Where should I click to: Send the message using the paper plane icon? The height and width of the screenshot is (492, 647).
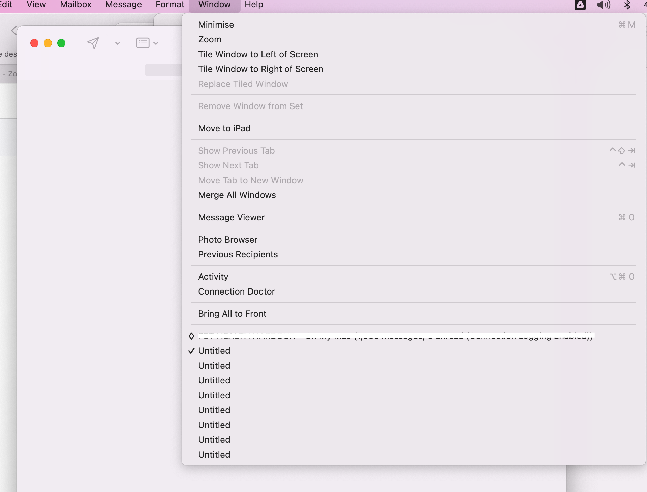pos(93,43)
